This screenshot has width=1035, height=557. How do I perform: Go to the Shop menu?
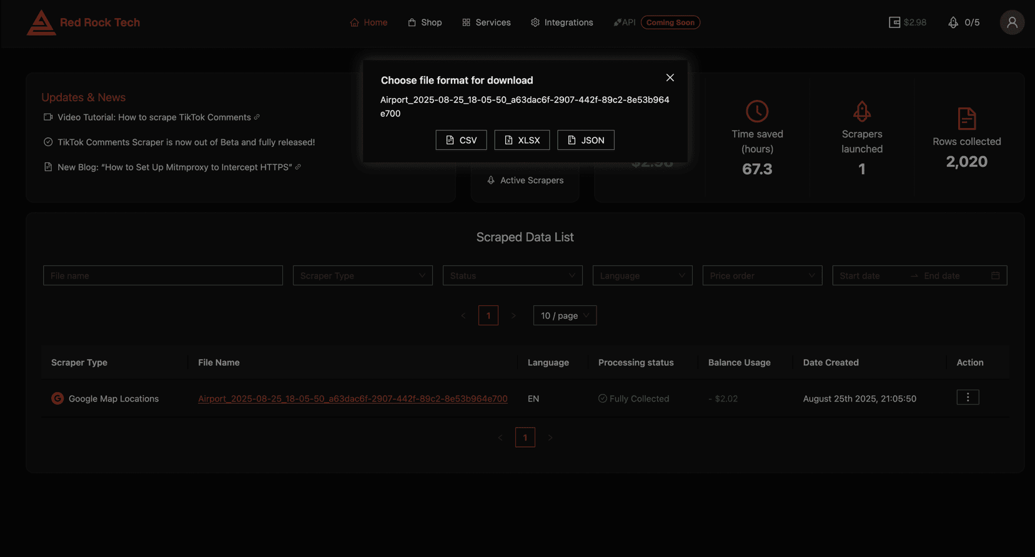click(425, 22)
